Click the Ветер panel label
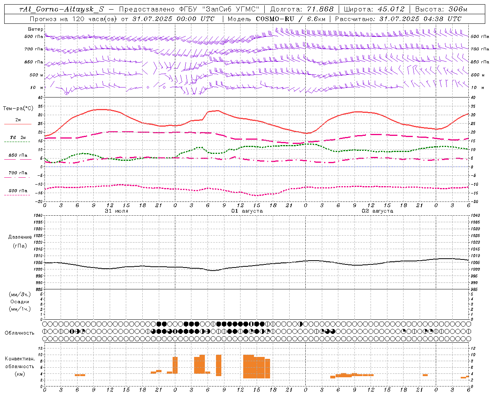The height and width of the screenshot is (393, 491). click(36, 29)
